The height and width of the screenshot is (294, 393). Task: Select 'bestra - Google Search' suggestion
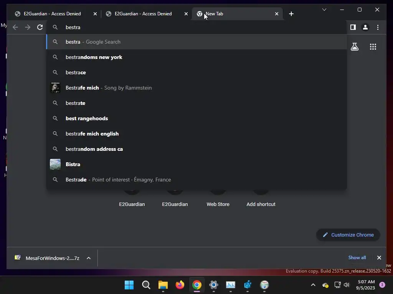pos(197,42)
